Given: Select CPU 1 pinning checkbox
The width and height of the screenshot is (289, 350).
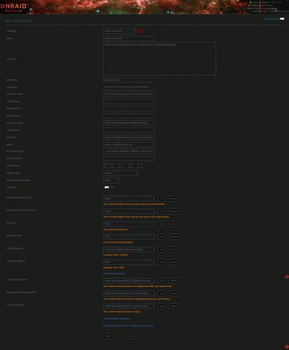Looking at the screenshot, I should click(120, 164).
